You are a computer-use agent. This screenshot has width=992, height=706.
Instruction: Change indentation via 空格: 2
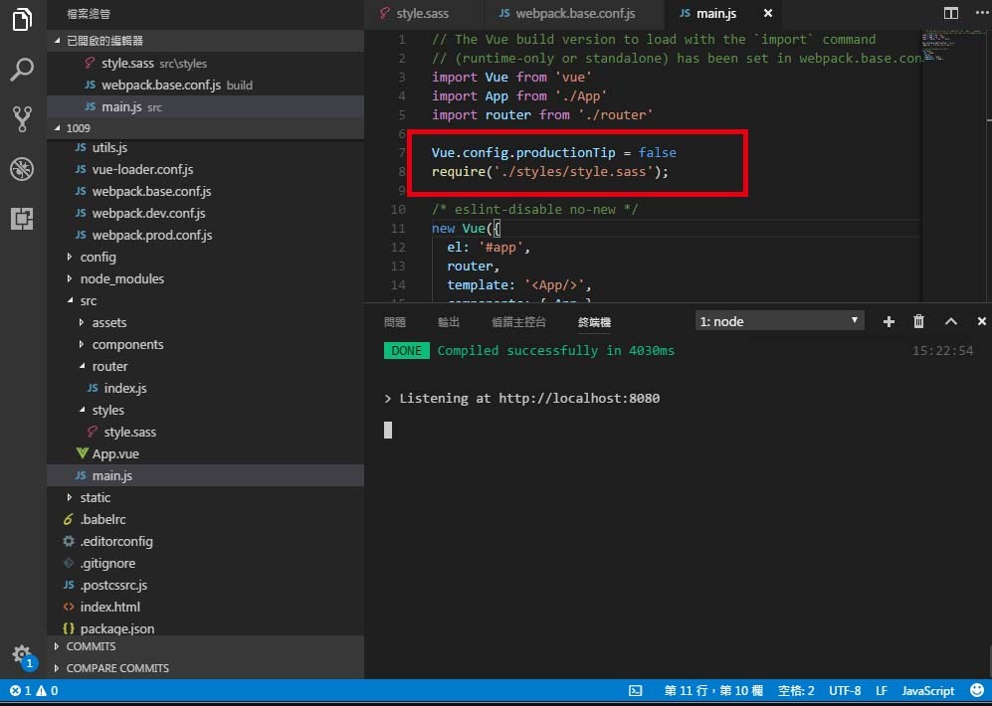pyautogui.click(x=796, y=691)
